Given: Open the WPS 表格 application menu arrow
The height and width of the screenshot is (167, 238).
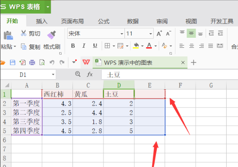Looking at the screenshot, I should pyautogui.click(x=48, y=7).
